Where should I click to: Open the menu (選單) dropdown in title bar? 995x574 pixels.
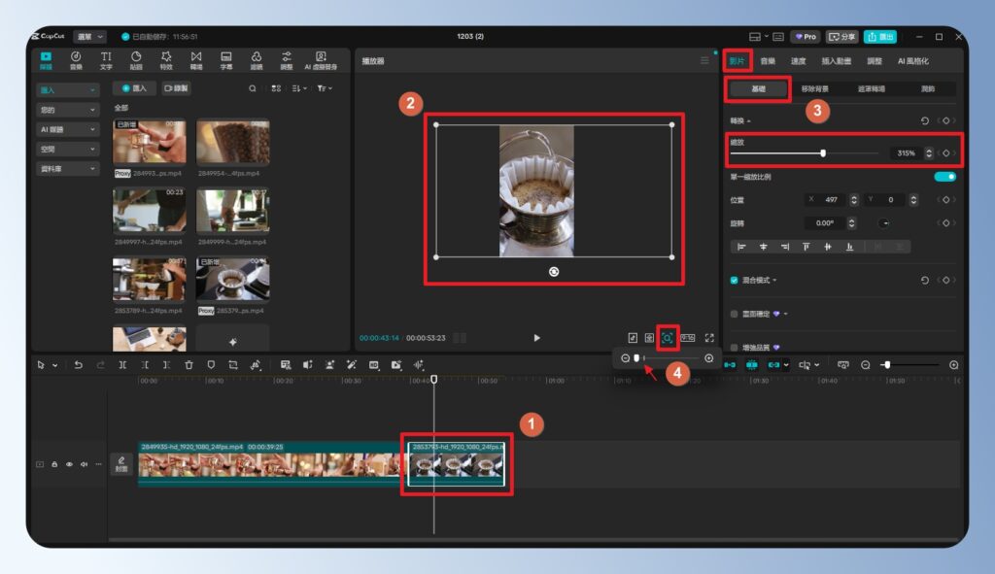(x=89, y=36)
